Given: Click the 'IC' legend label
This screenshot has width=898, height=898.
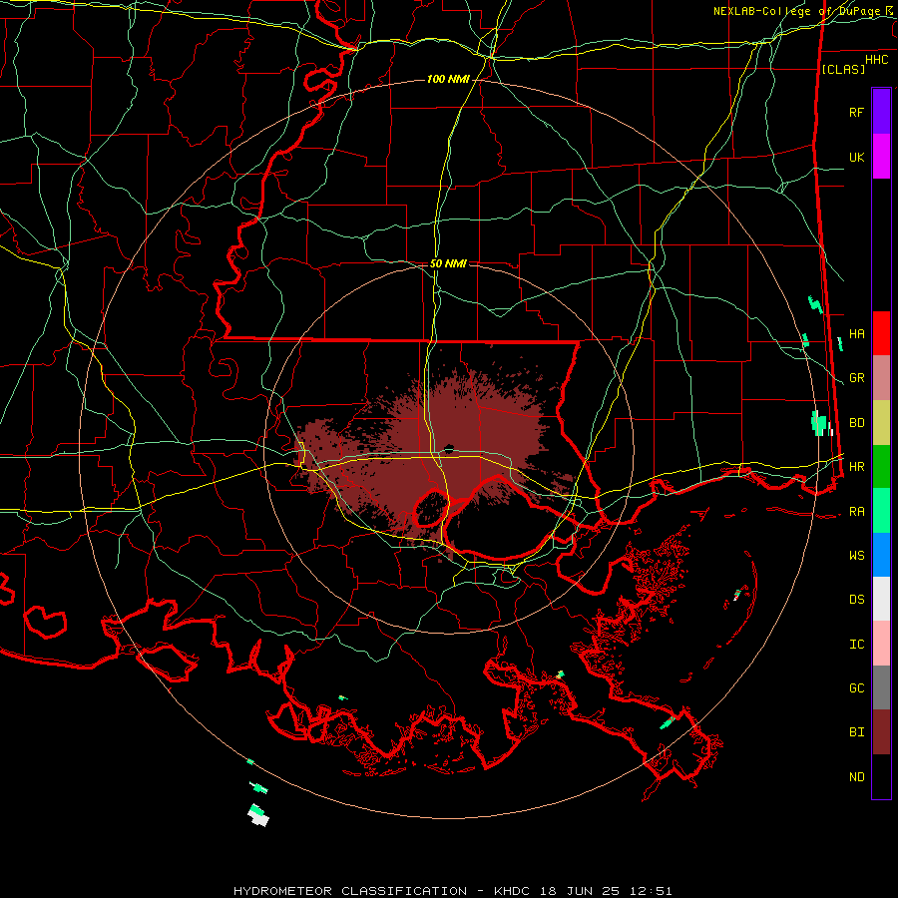Looking at the screenshot, I should point(856,645).
